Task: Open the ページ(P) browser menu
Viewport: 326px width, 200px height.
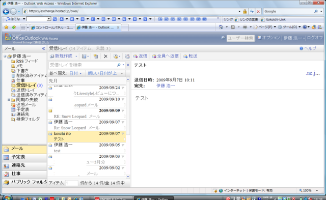Action: point(265,27)
